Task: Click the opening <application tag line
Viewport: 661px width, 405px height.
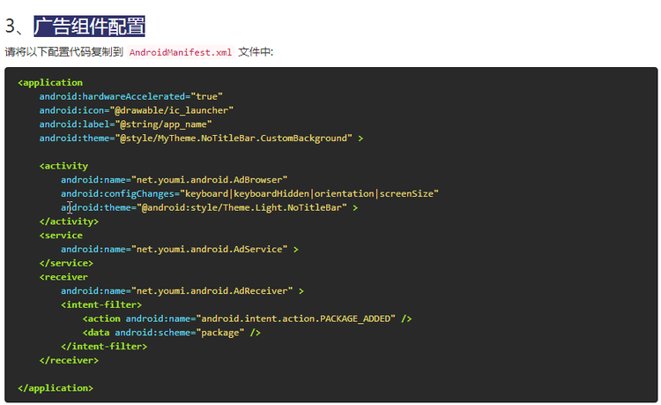Action: point(50,83)
